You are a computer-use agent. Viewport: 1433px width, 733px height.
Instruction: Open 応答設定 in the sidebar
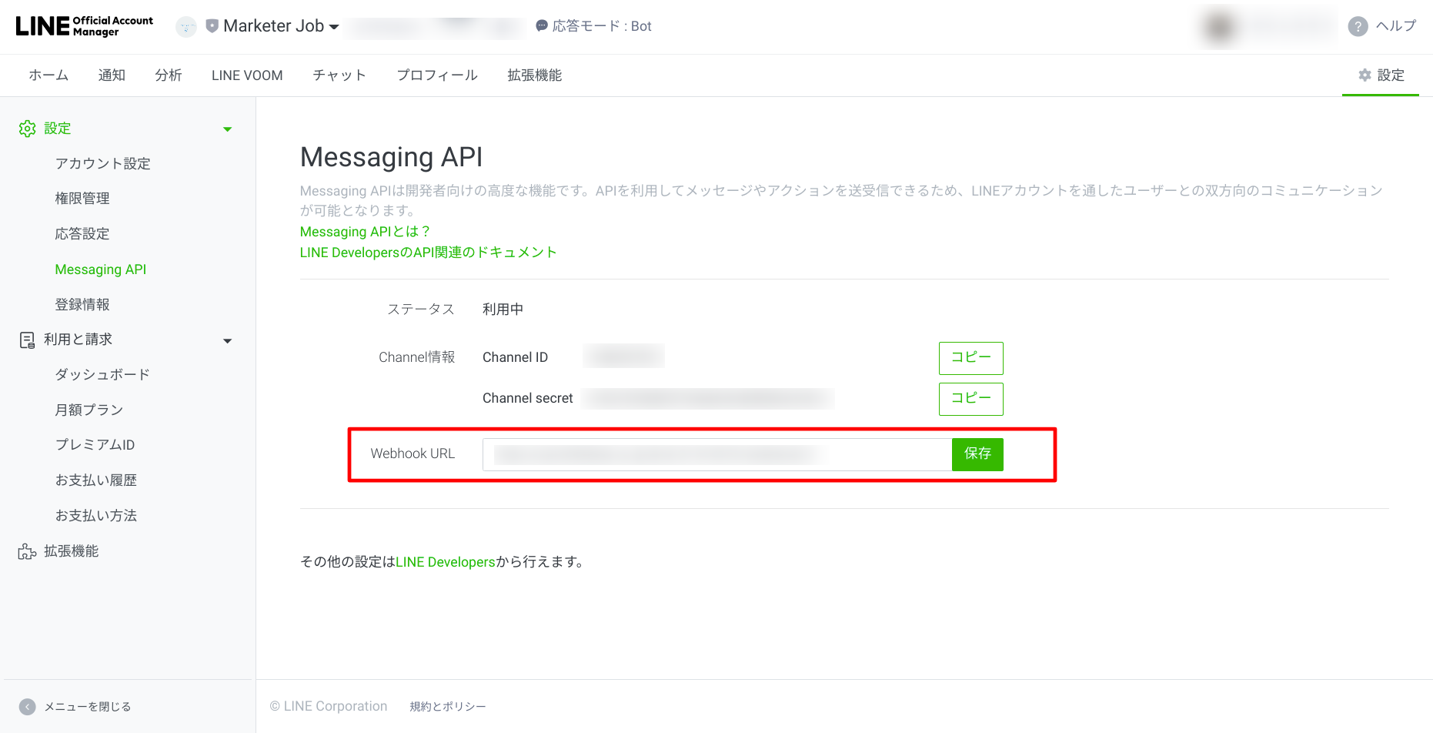pos(82,234)
